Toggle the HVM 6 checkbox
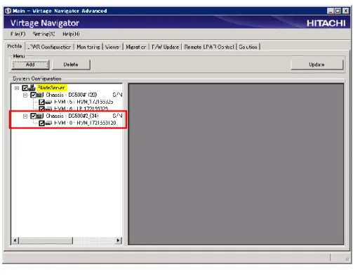Image resolution: width=353 pixels, height=275 pixels. pos(41,109)
